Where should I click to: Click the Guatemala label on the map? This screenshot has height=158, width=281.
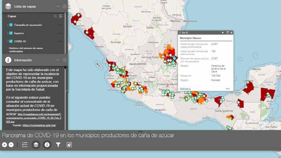(x=252, y=123)
